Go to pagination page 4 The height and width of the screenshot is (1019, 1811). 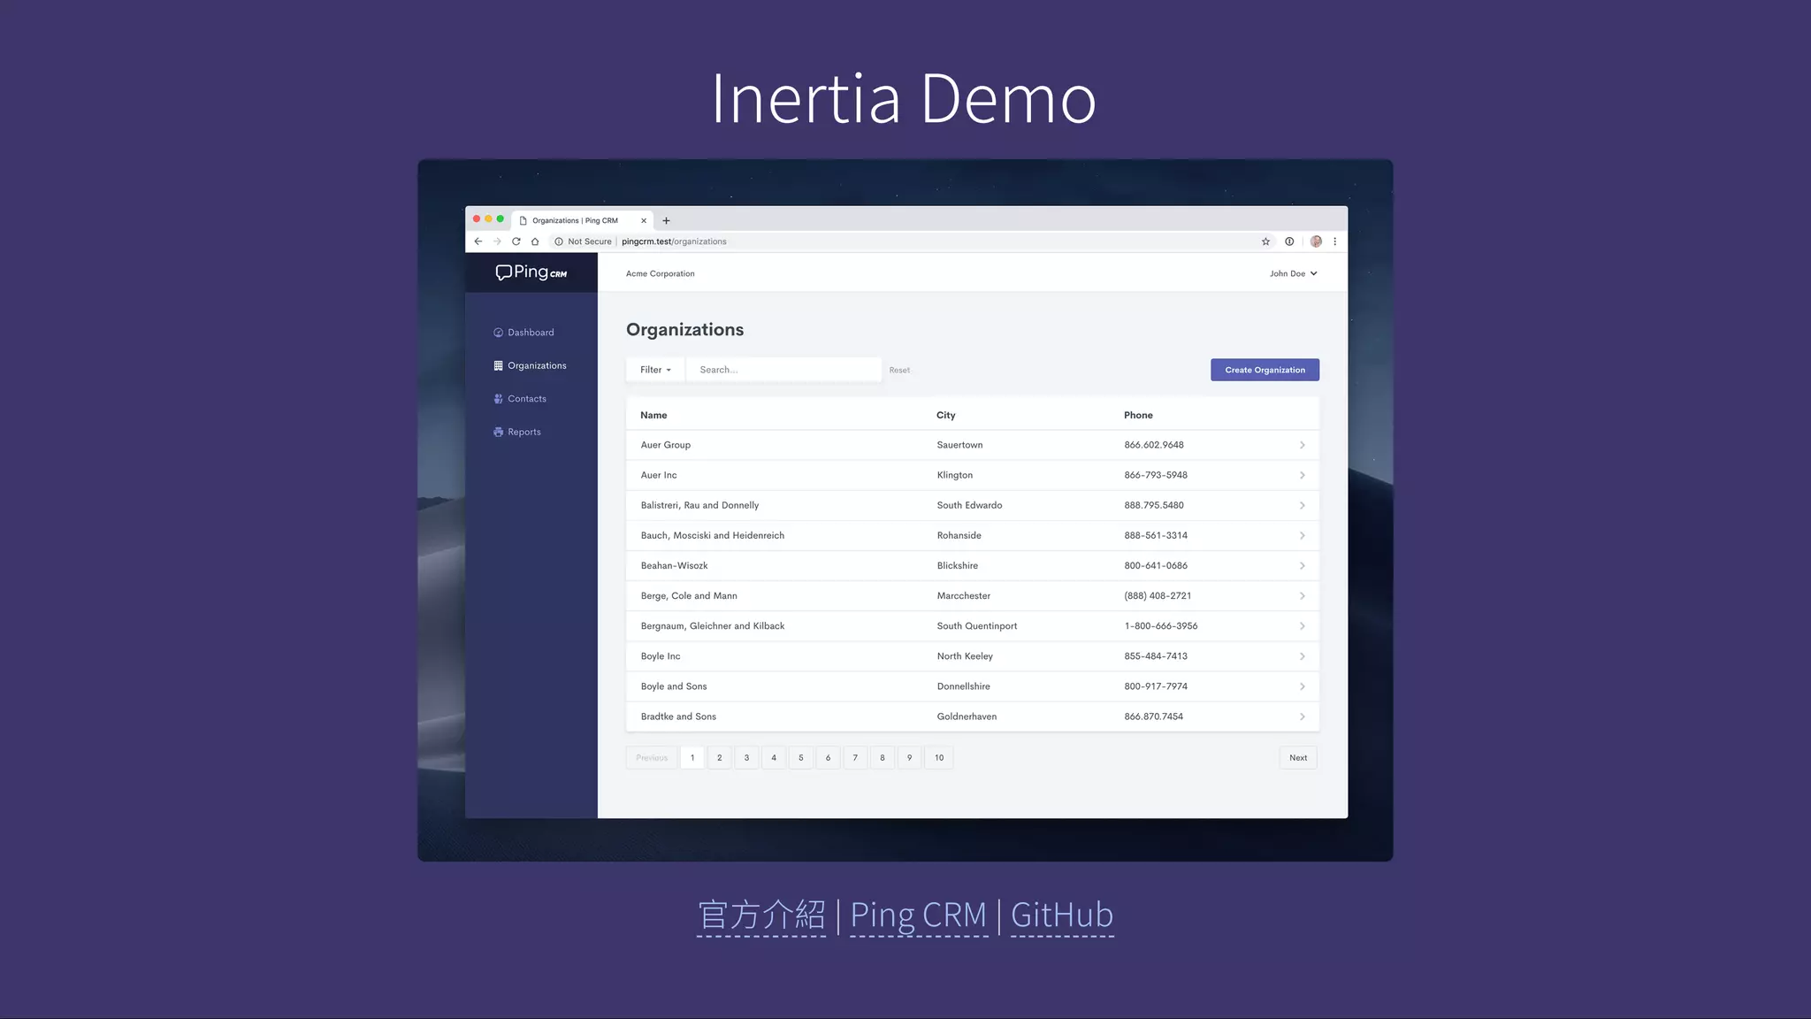tap(774, 758)
